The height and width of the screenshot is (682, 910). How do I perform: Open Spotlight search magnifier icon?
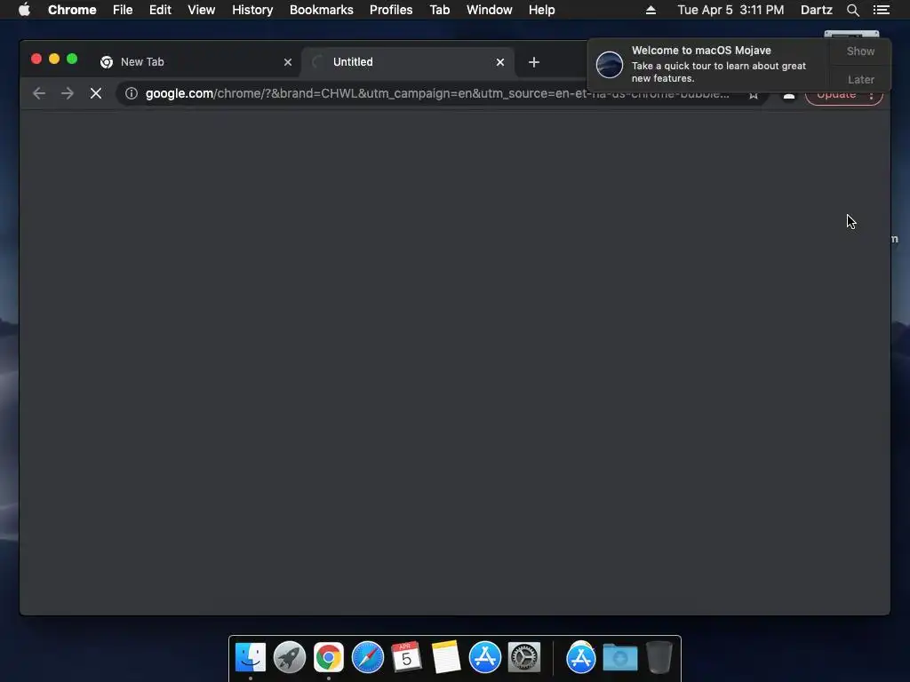click(x=852, y=10)
